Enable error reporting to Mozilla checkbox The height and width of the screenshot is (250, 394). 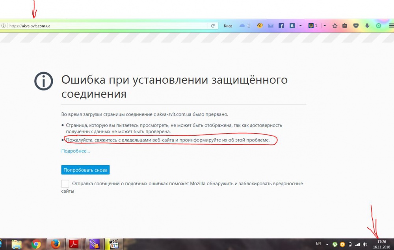pos(65,184)
